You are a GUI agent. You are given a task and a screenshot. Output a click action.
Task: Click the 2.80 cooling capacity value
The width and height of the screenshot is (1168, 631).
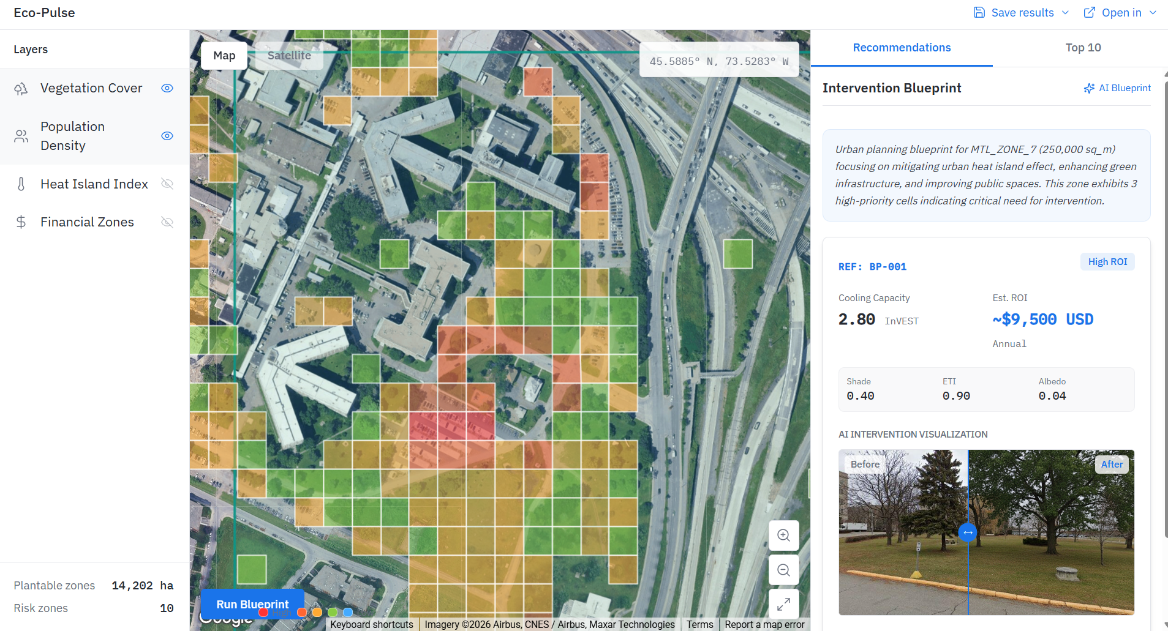857,319
